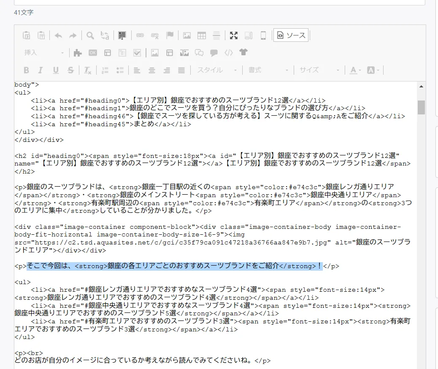Viewport: 438px width, 369px height.
Task: Insert a table using the table icon
Action: (202, 35)
